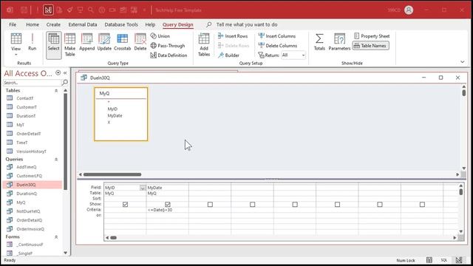Viewport: 473px width, 266px height.
Task: Collapse the ribbon with the chevron
Action: point(463,62)
